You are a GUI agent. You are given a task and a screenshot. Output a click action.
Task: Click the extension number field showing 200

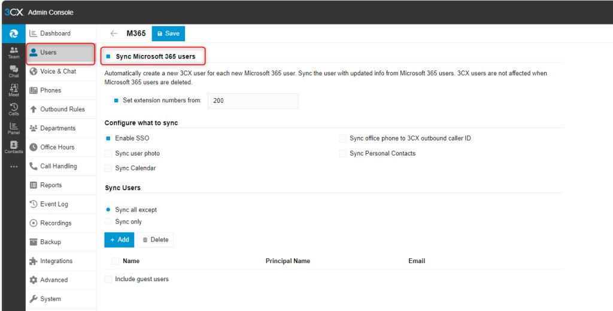click(x=253, y=101)
